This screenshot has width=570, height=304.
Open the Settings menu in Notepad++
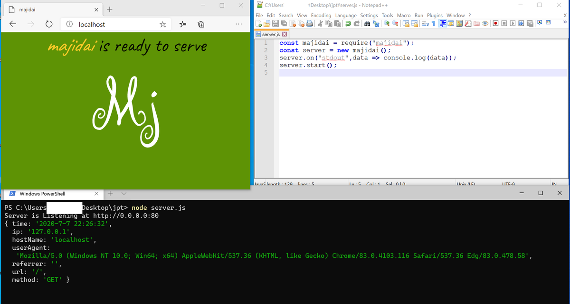click(x=369, y=15)
